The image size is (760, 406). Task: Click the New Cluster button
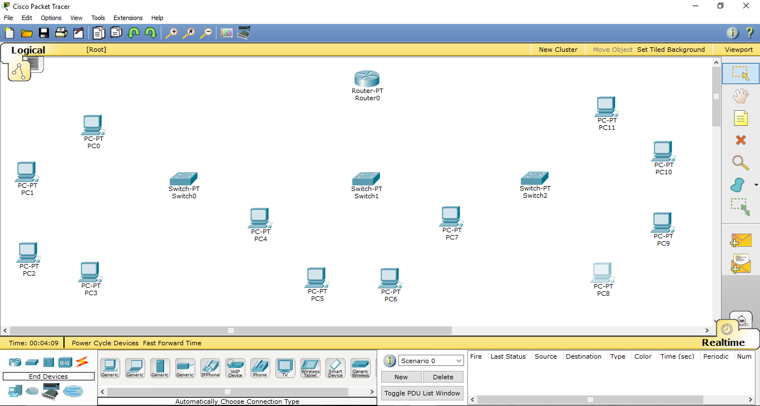point(558,50)
